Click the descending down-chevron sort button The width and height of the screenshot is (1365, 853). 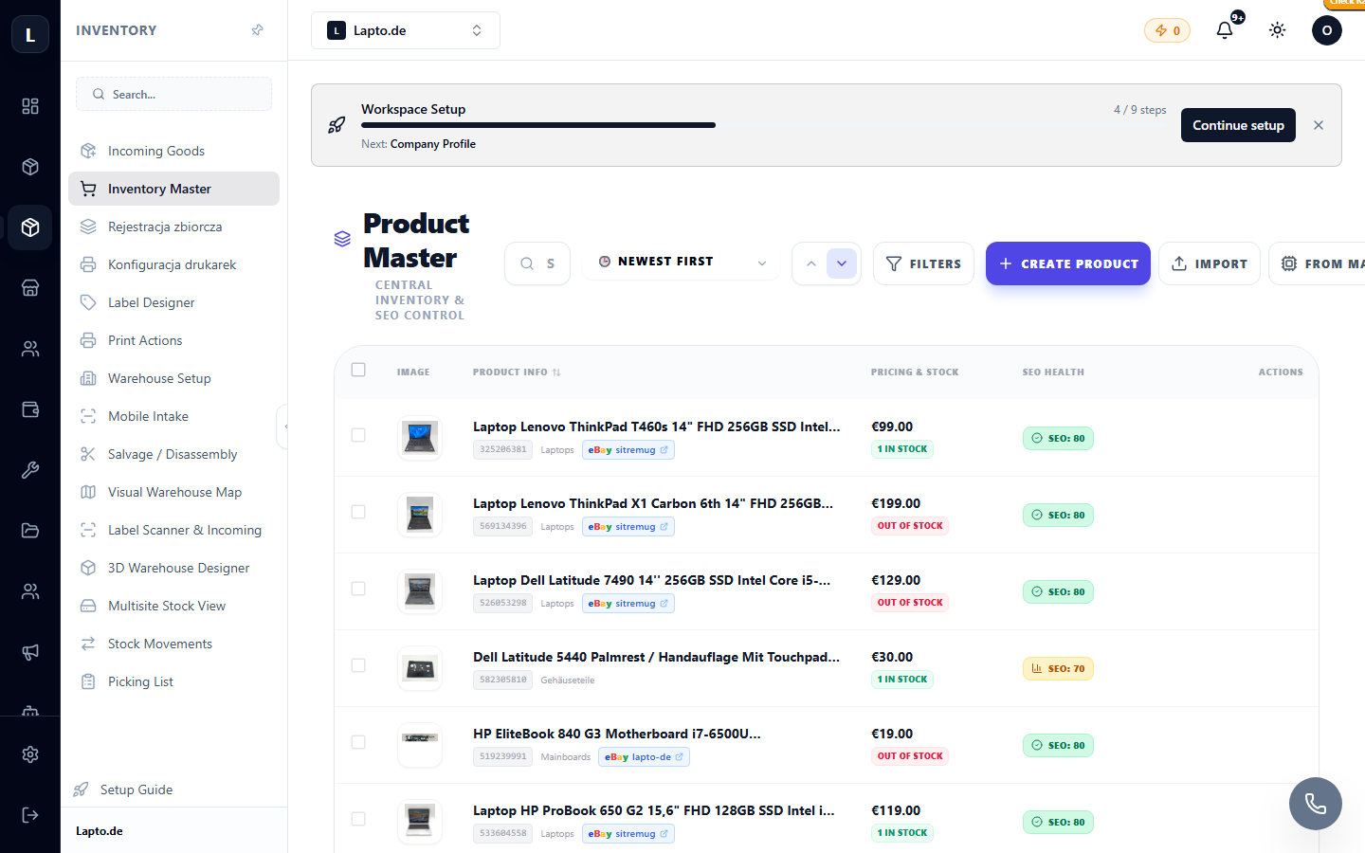point(842,263)
